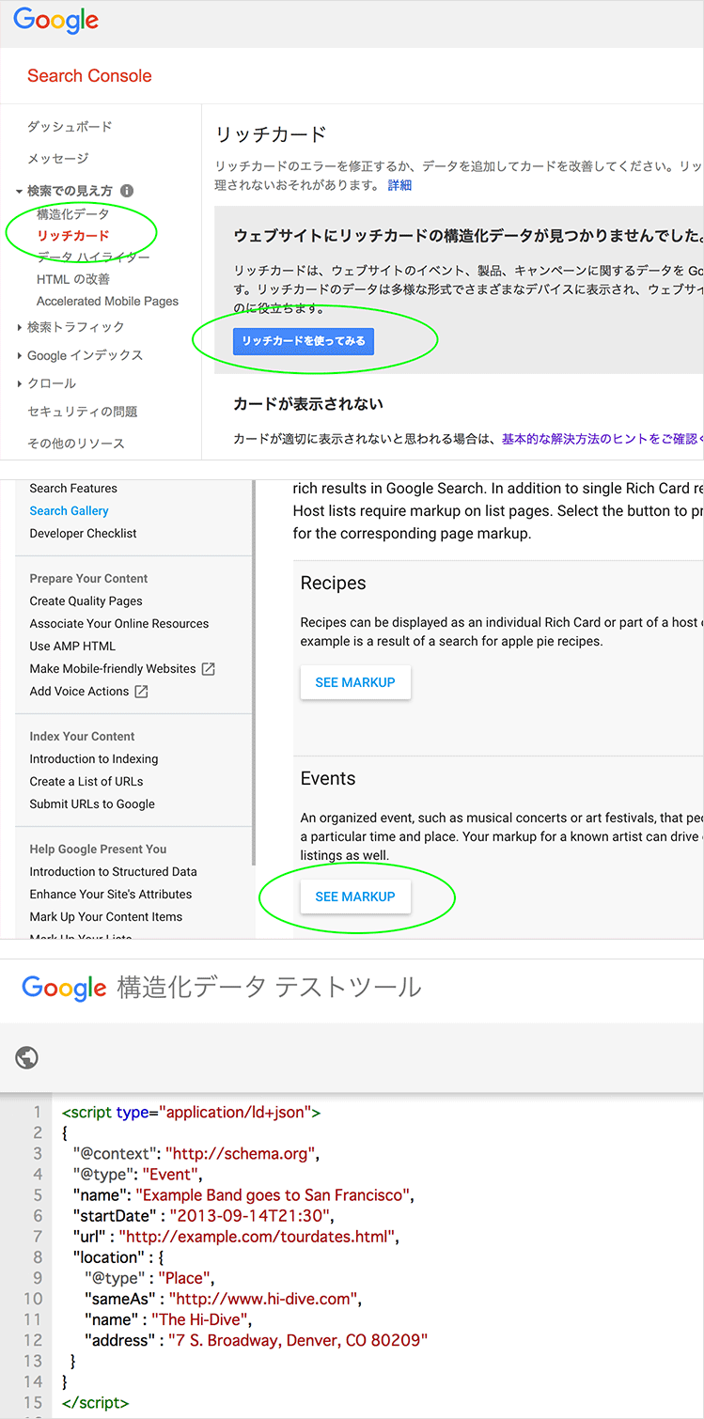
Task: Open the 詳細 link
Action: click(399, 185)
